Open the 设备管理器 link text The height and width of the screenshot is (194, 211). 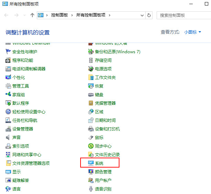(x=23, y=129)
